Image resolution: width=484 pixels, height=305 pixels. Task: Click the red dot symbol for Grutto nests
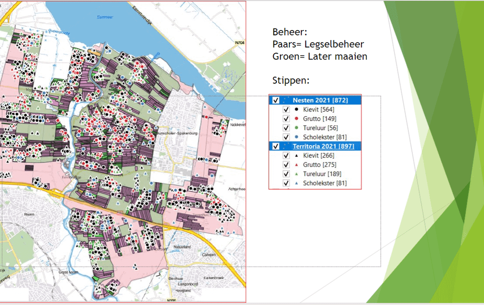coord(296,119)
